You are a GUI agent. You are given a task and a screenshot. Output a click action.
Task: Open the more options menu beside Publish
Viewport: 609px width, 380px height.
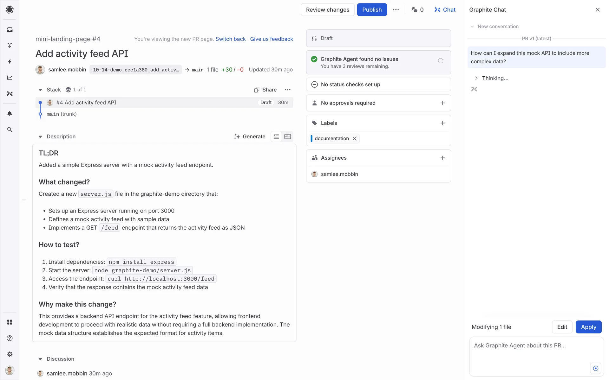pyautogui.click(x=396, y=10)
